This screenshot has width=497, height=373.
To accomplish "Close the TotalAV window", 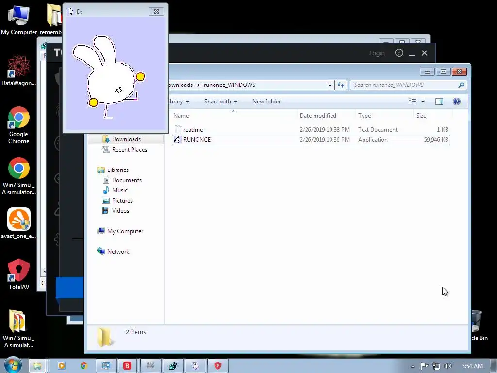I will pyautogui.click(x=424, y=53).
